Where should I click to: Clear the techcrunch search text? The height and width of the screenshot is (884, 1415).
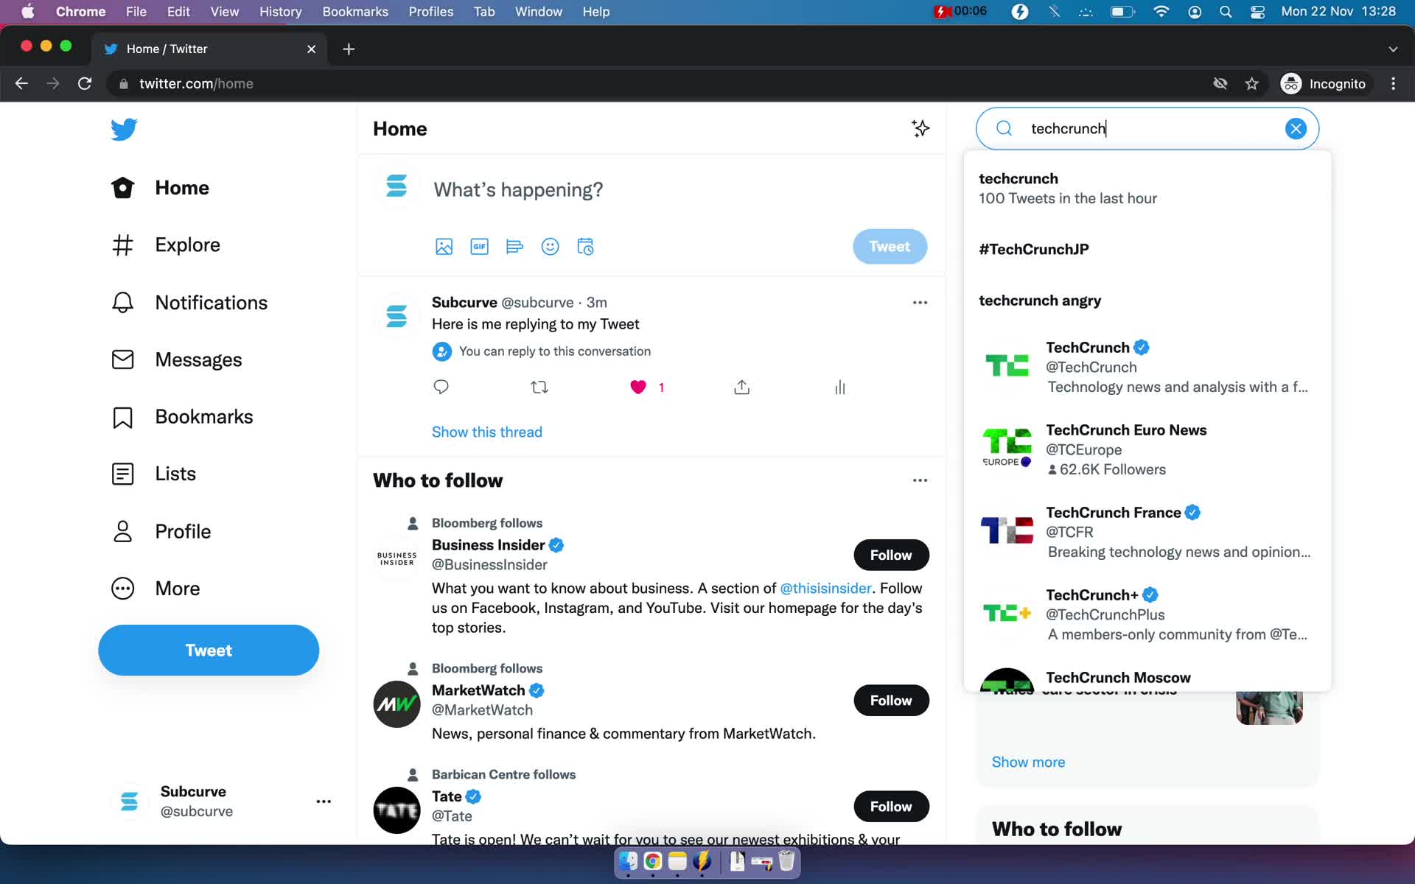coord(1296,128)
